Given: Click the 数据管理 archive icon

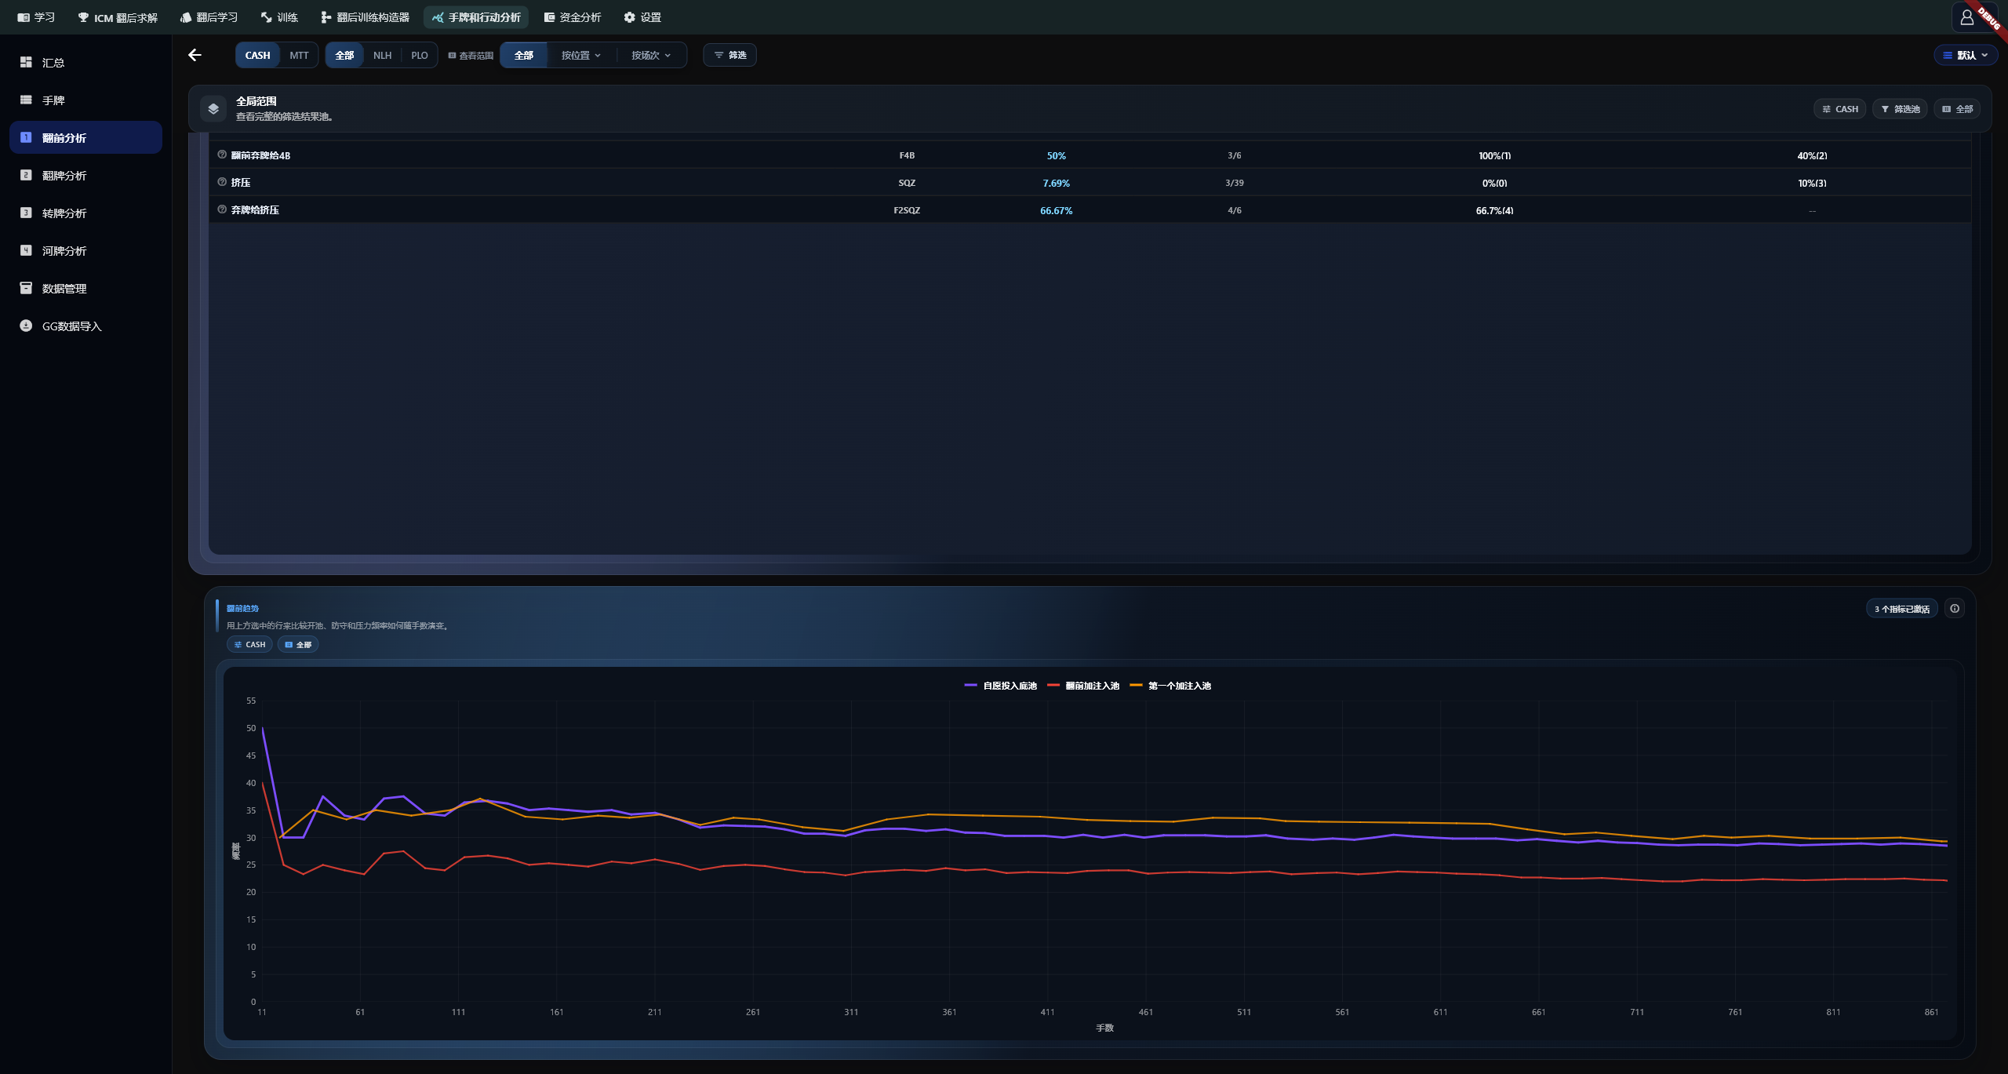Looking at the screenshot, I should pos(26,288).
